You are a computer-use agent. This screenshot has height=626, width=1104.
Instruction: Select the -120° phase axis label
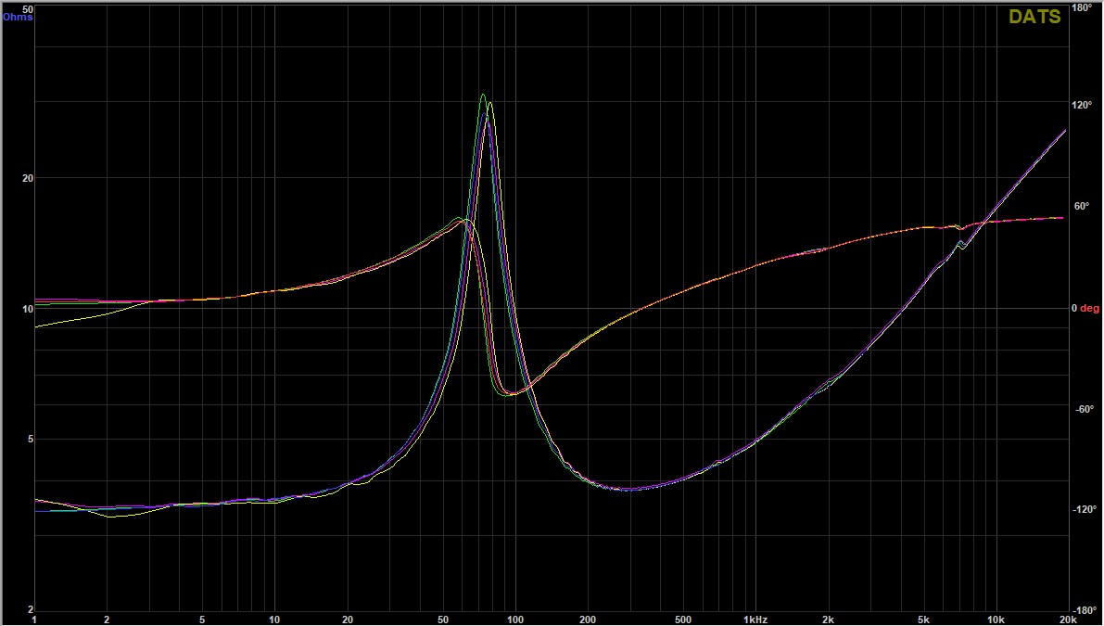[x=1084, y=509]
